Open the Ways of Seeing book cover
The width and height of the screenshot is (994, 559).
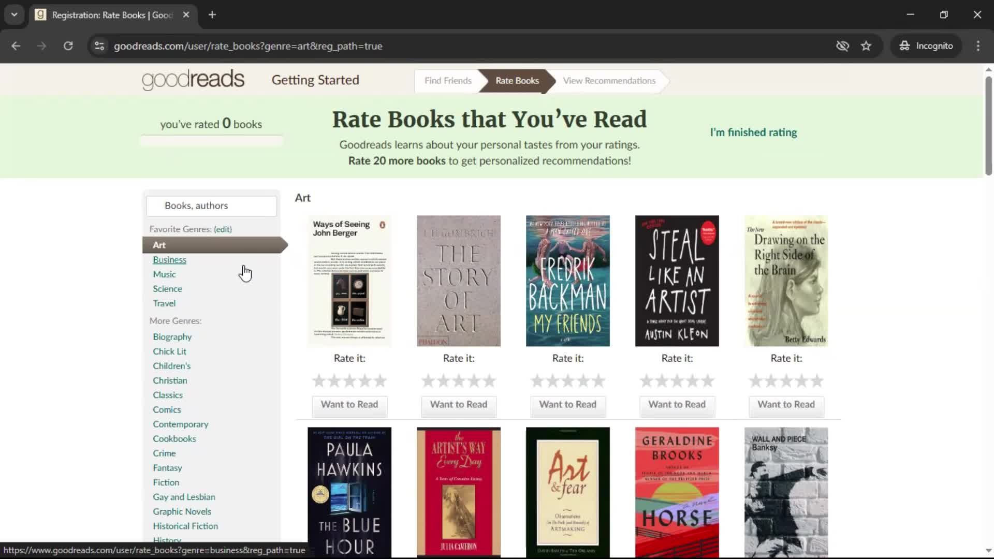coord(349,281)
